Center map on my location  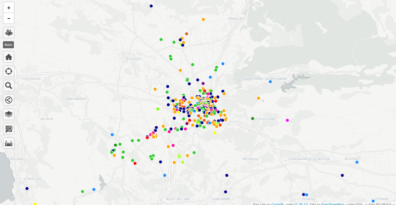coord(9,71)
